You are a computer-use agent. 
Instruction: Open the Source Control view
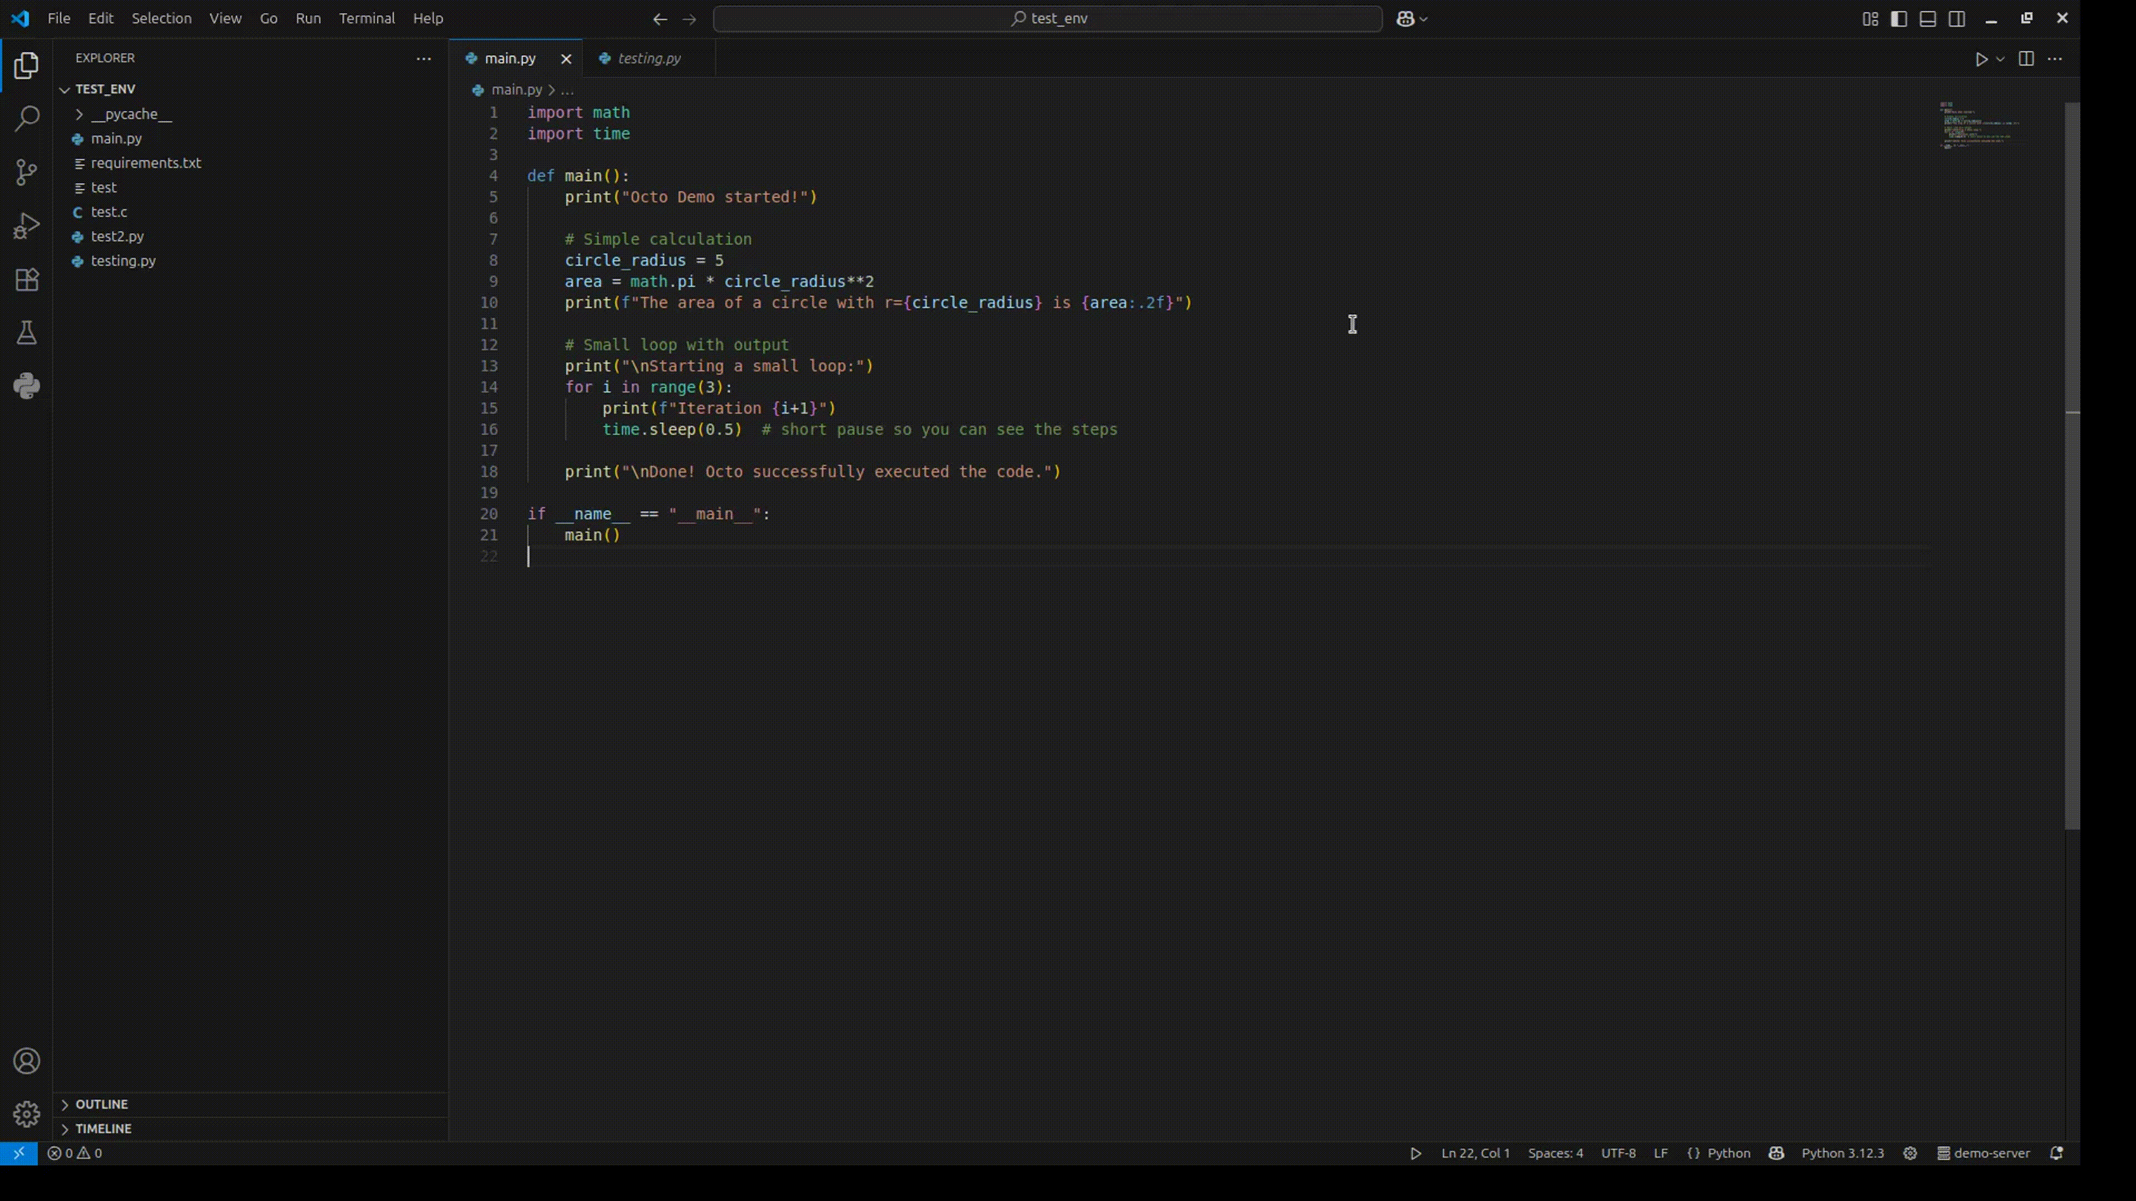tap(27, 172)
